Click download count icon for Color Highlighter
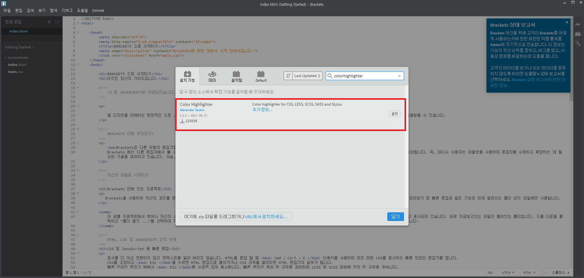584x278 pixels. (182, 121)
